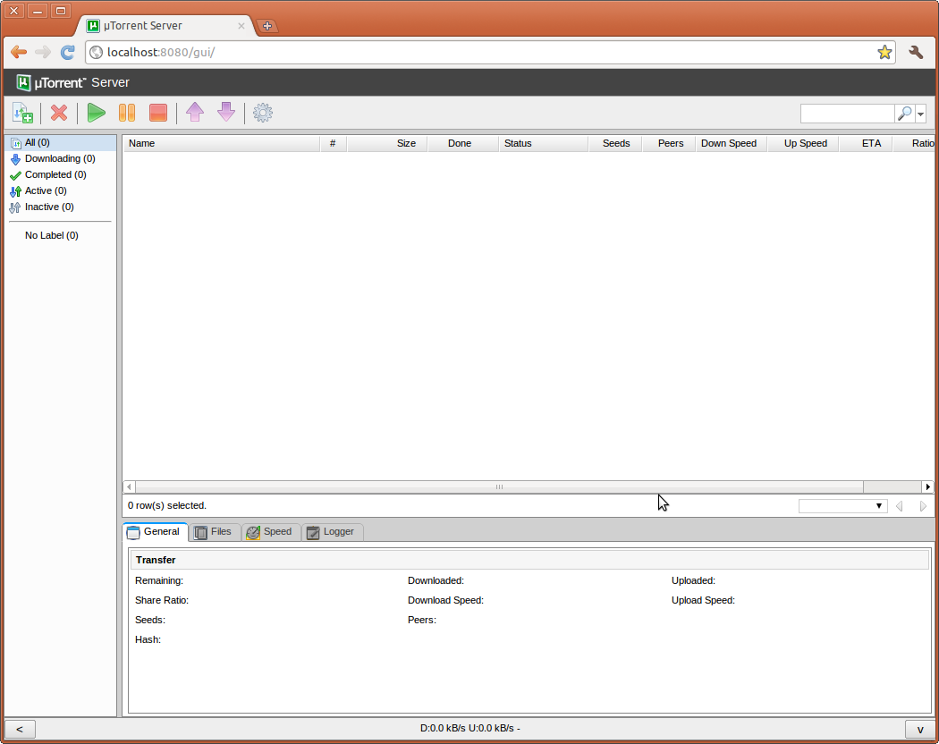Click the browser Back arrow
This screenshot has width=939, height=744.
(x=19, y=53)
